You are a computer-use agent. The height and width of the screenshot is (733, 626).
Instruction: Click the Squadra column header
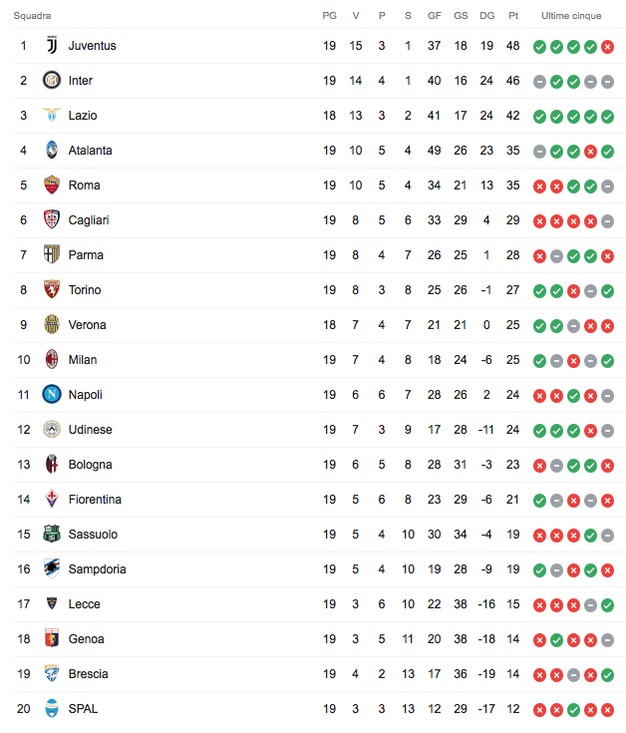(x=33, y=16)
